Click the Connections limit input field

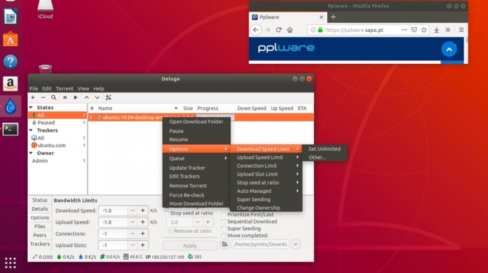(x=113, y=234)
